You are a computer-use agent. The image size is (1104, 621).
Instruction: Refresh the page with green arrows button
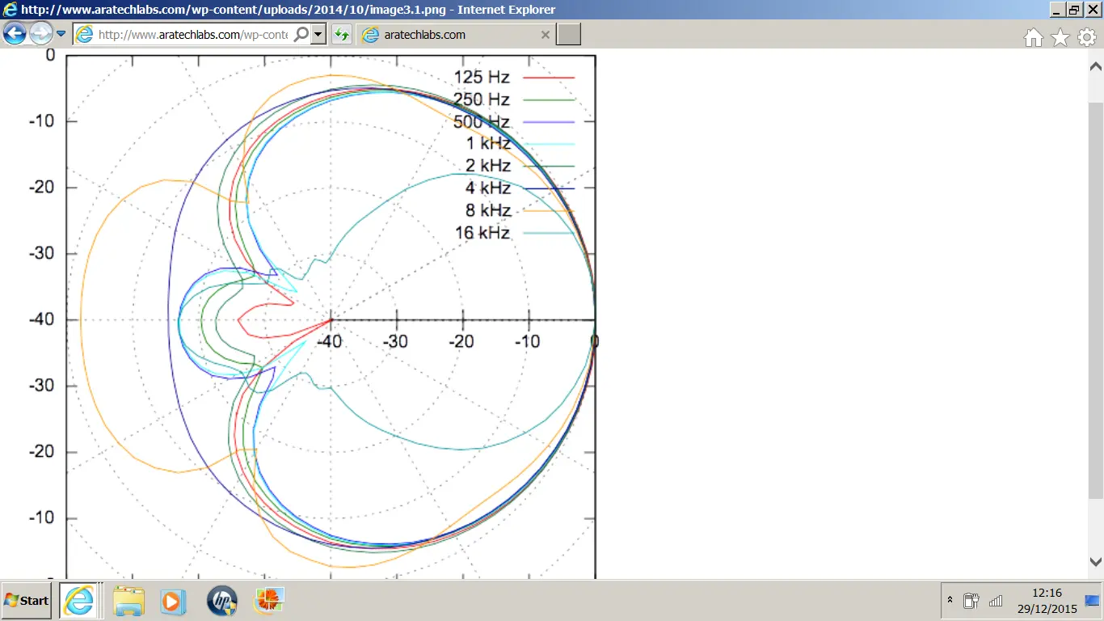click(x=341, y=35)
